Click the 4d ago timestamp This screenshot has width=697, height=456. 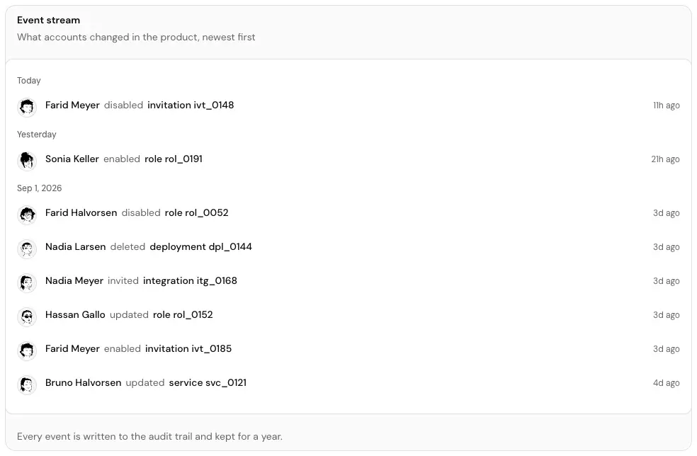click(x=666, y=382)
